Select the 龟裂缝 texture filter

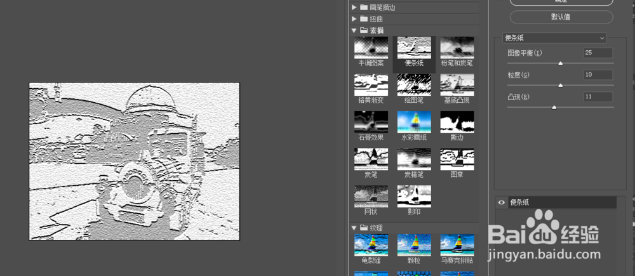click(x=371, y=246)
